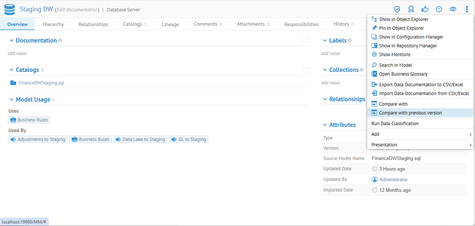Click the Data Lake to Staging chip

[x=140, y=139]
